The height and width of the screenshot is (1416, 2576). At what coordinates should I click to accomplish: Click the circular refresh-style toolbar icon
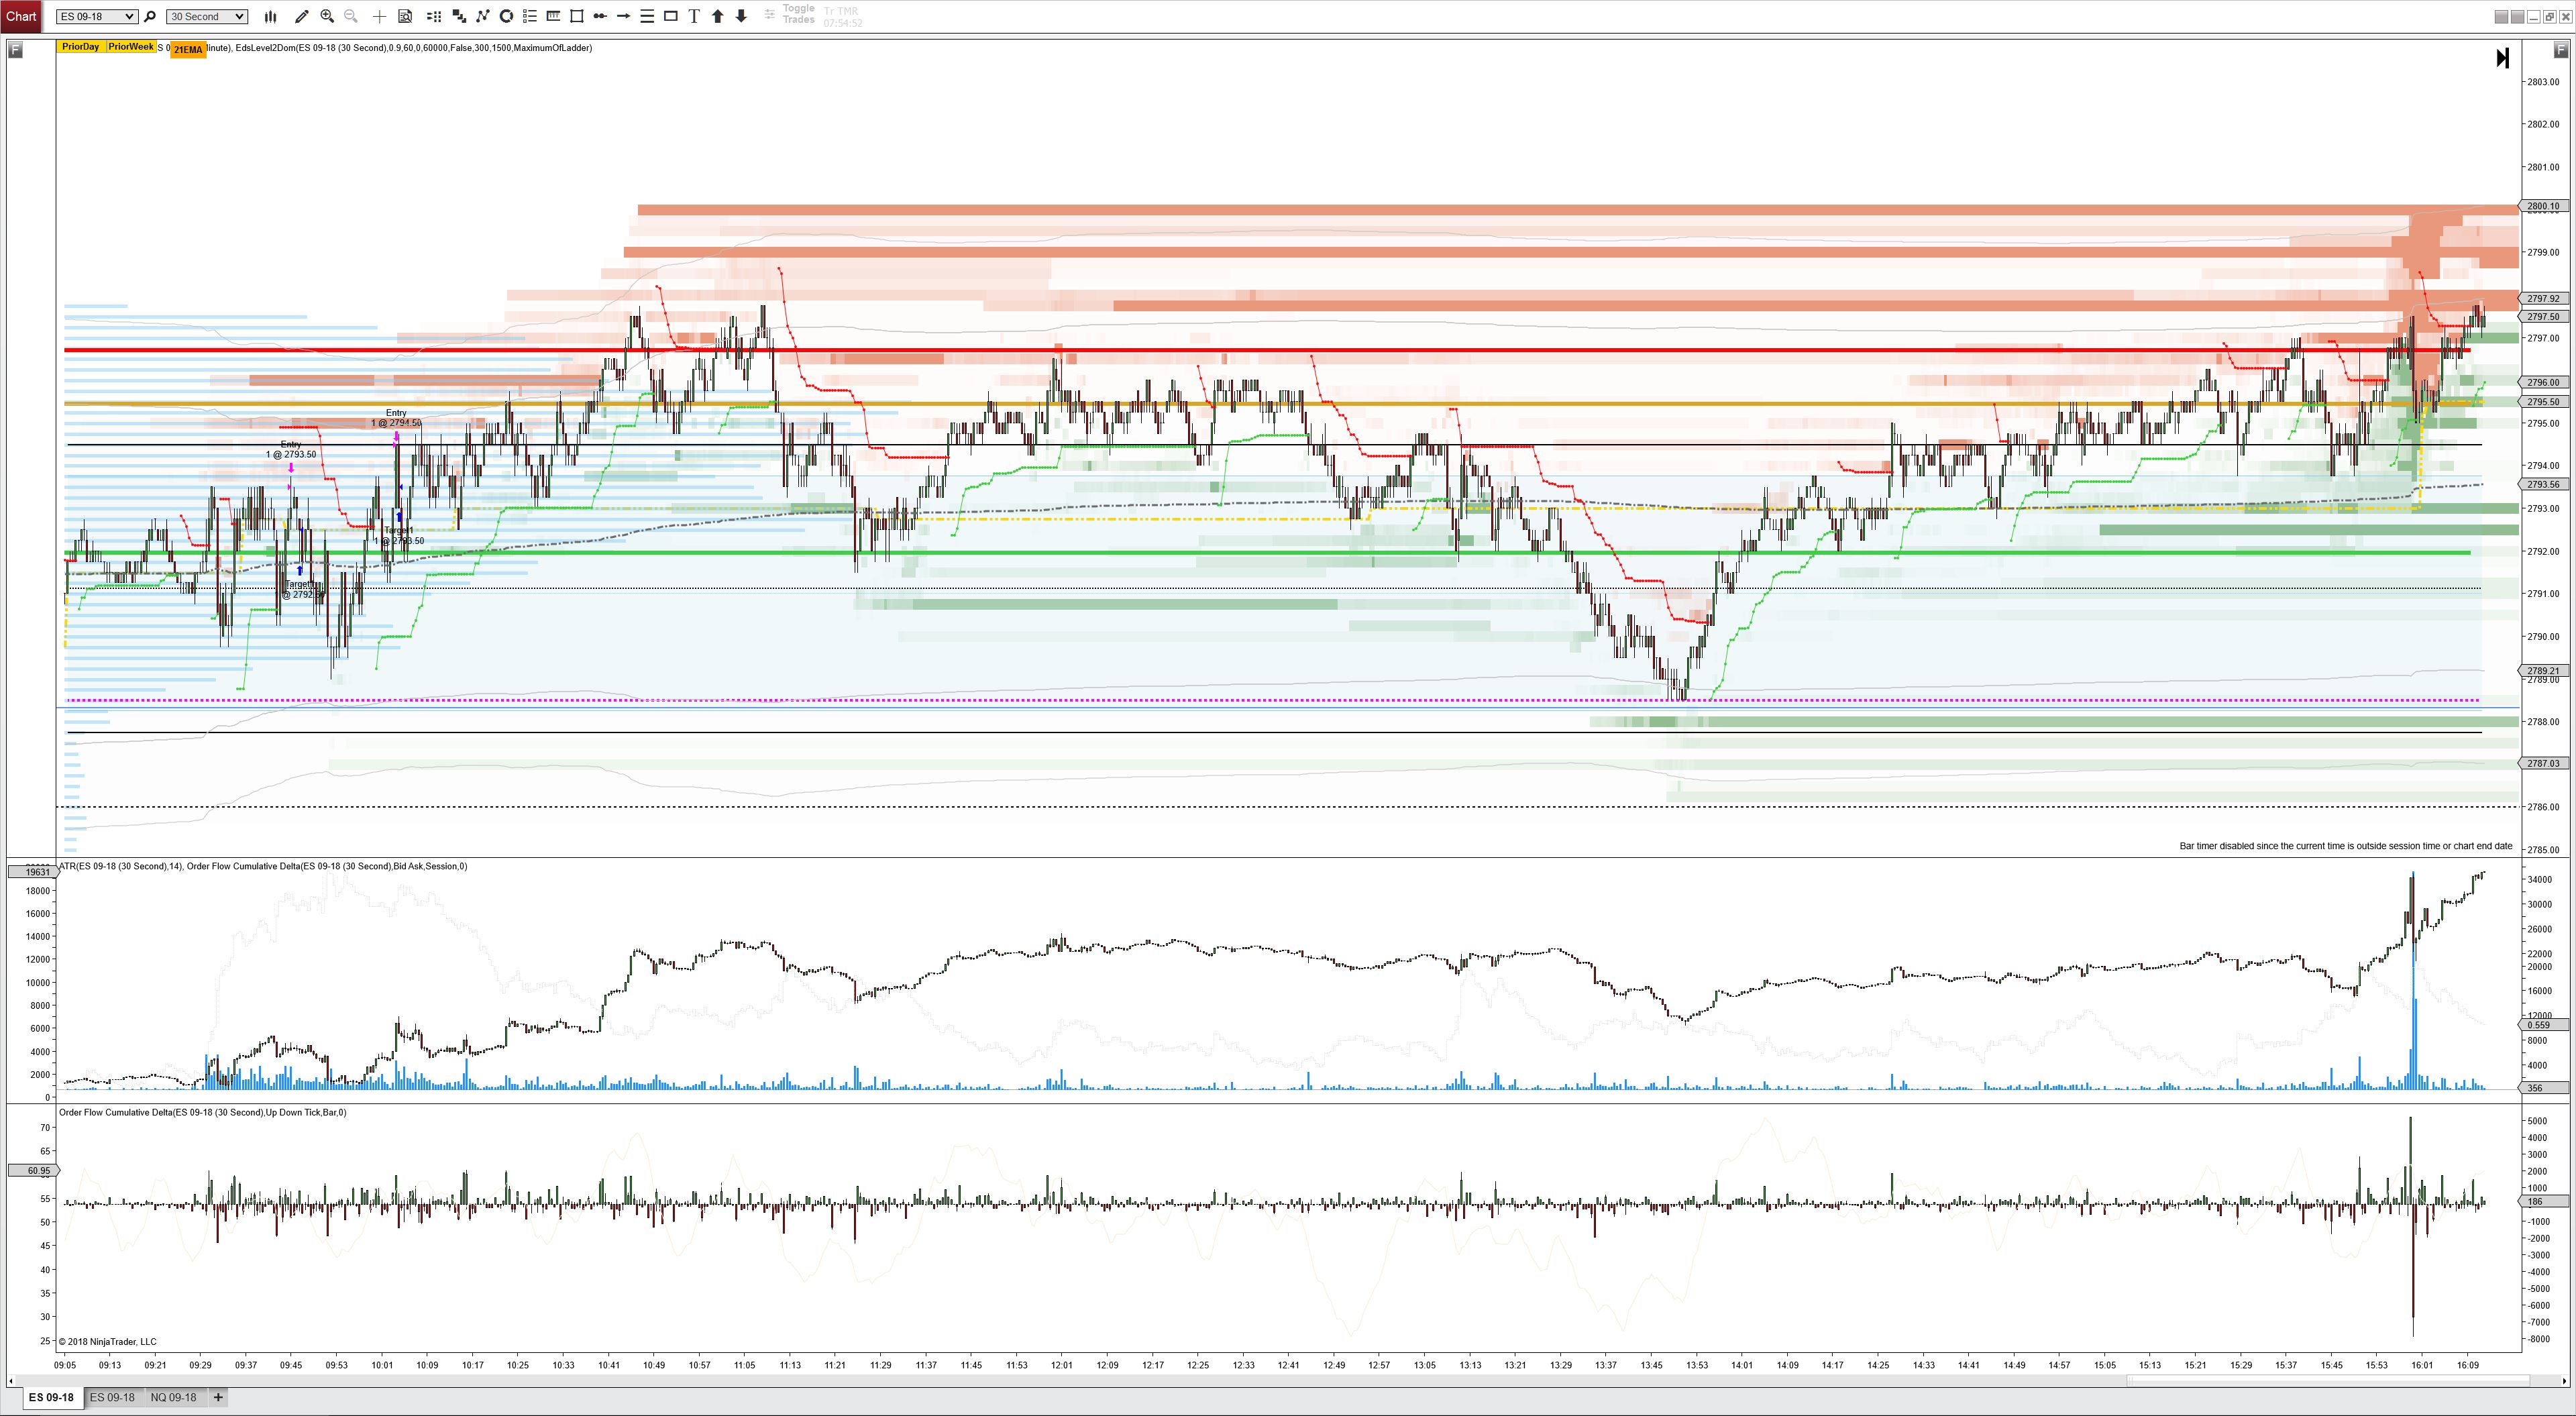point(506,16)
